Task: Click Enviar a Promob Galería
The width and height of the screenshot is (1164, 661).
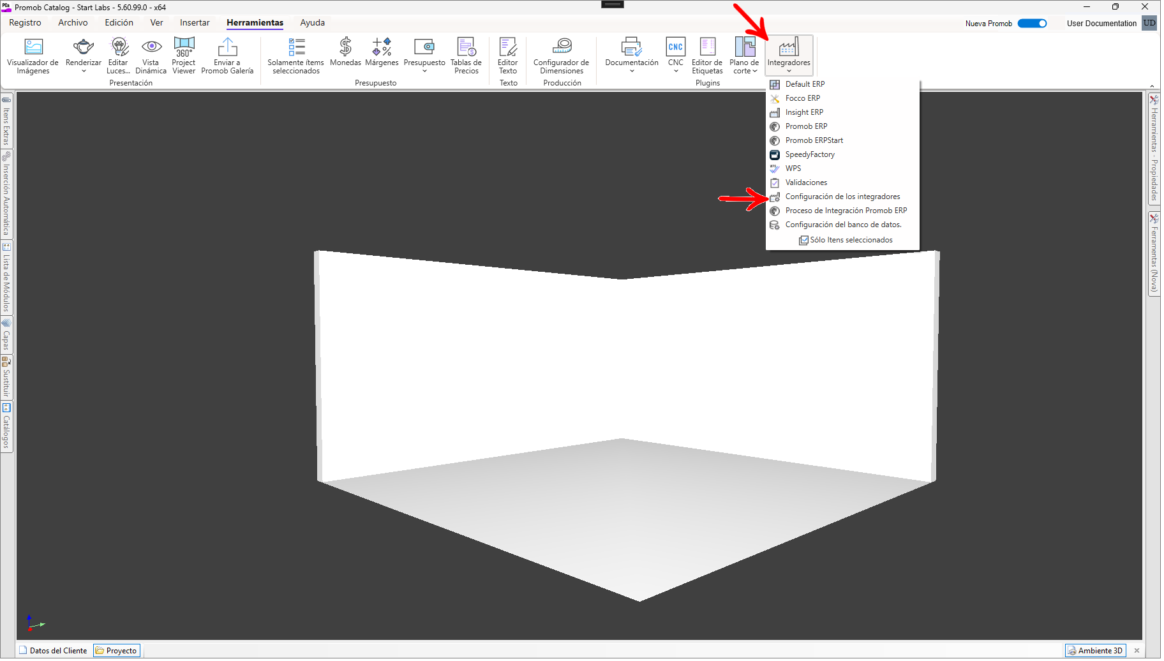Action: [x=227, y=56]
